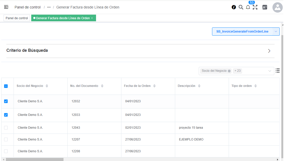Click the Panel de control breadcrumb link

point(27,7)
